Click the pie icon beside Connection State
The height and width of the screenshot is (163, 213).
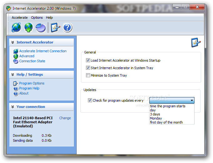click(16, 61)
